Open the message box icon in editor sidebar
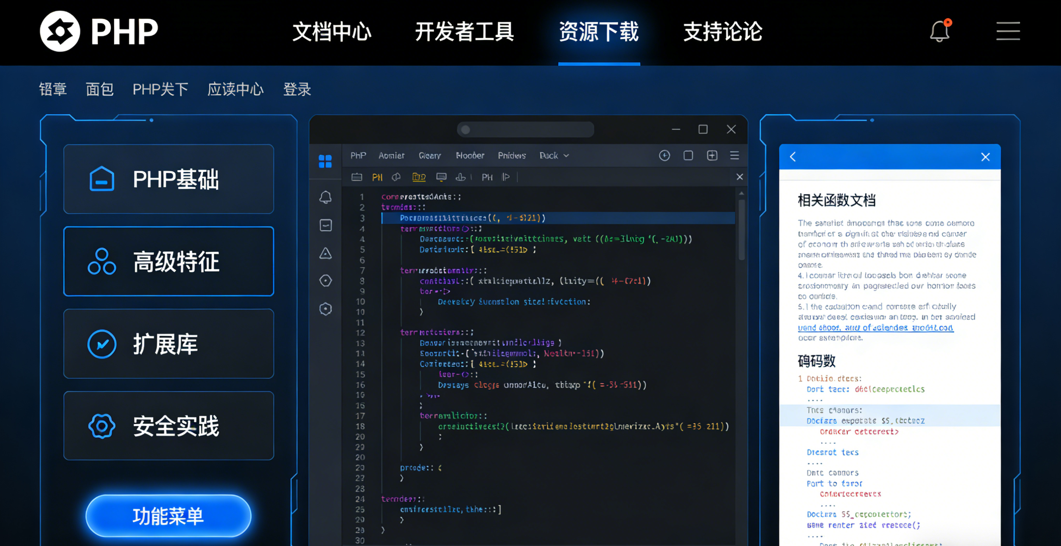1061x546 pixels. (x=325, y=225)
